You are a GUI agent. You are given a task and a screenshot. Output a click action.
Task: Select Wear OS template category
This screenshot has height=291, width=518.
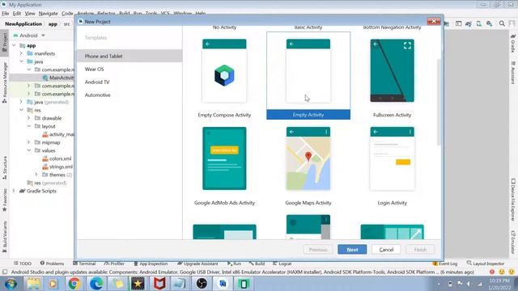tap(129, 69)
